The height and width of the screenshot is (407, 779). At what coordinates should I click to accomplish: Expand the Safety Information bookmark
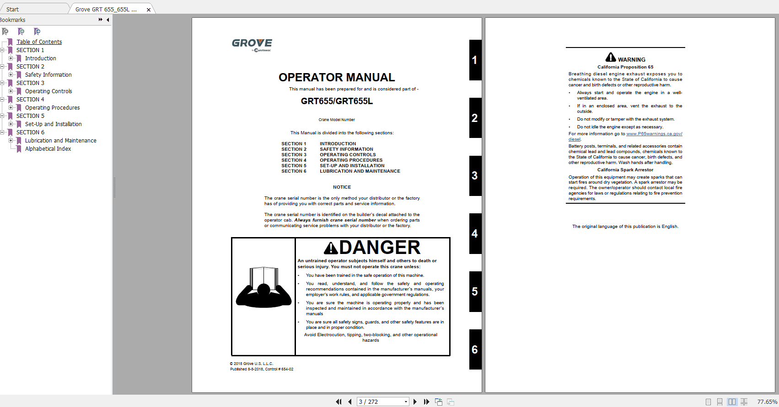11,75
